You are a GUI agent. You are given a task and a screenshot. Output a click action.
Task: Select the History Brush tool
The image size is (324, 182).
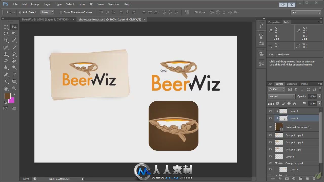[x=14, y=54]
